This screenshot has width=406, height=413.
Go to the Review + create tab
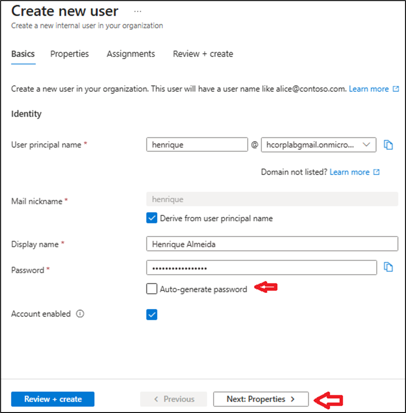point(203,54)
